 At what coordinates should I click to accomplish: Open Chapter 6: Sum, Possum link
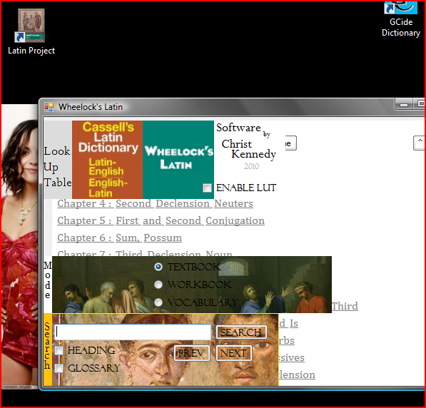click(x=120, y=238)
